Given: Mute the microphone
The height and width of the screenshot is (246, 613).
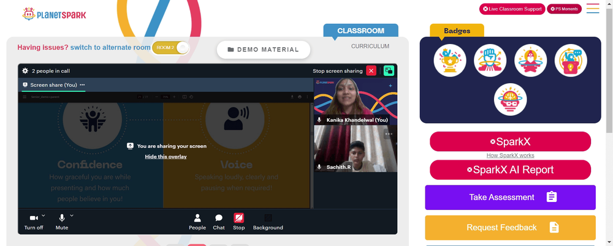Looking at the screenshot, I should [62, 222].
